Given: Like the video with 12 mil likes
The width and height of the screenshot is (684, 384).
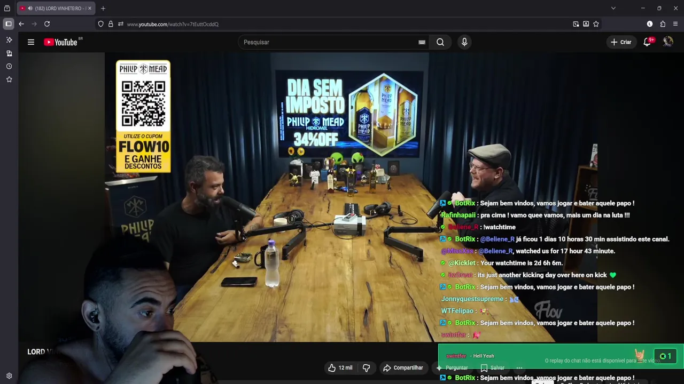Looking at the screenshot, I should point(340,368).
